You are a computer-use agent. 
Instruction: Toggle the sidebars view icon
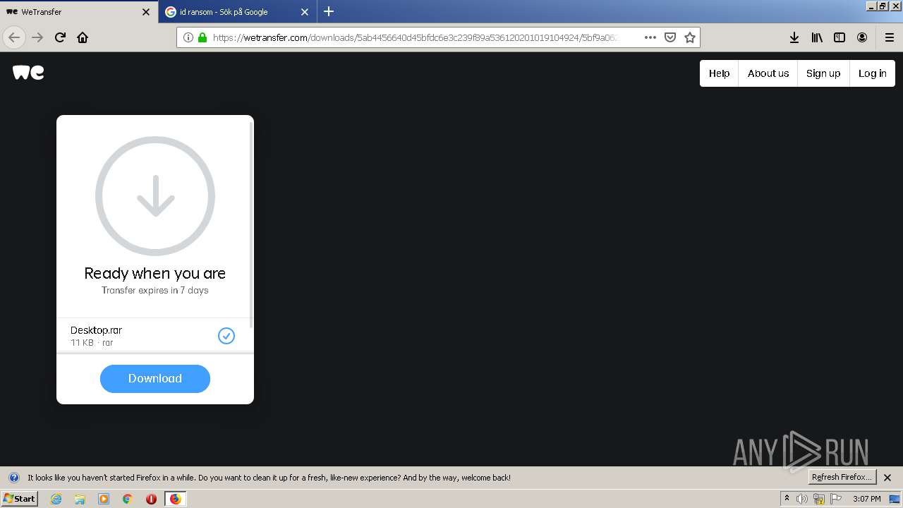[840, 37]
